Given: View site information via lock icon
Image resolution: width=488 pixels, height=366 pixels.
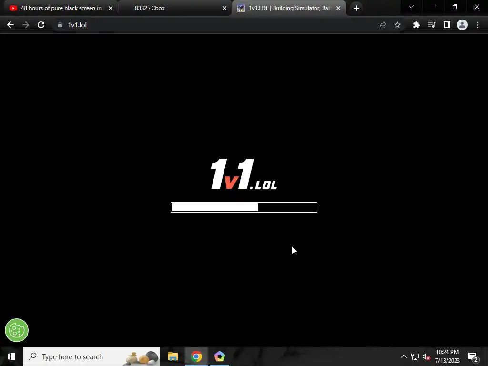Looking at the screenshot, I should (x=60, y=25).
